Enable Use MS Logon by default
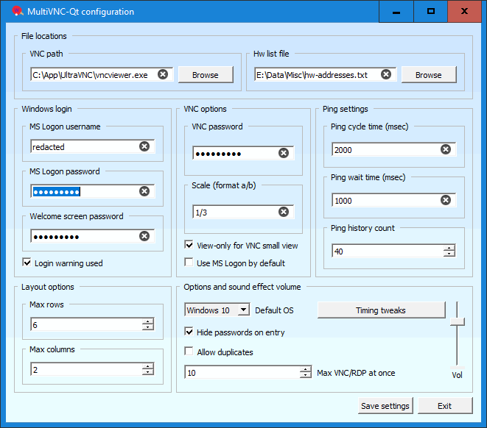 [x=189, y=263]
